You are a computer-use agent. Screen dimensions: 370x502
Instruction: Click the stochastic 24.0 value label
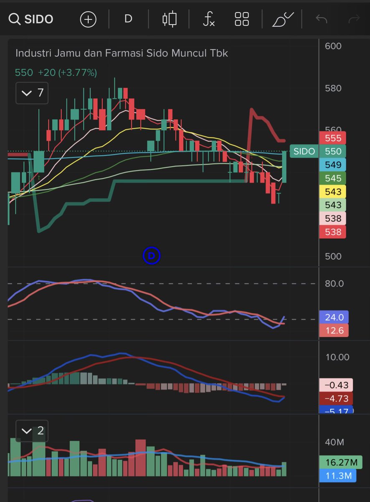334,317
